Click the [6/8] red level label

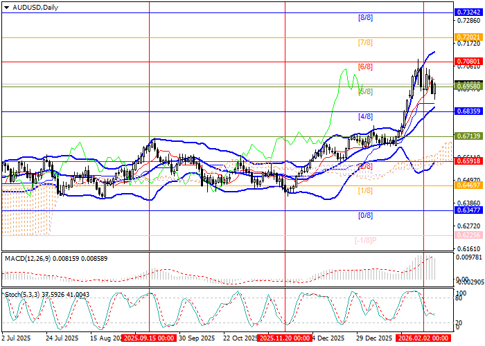[365, 67]
